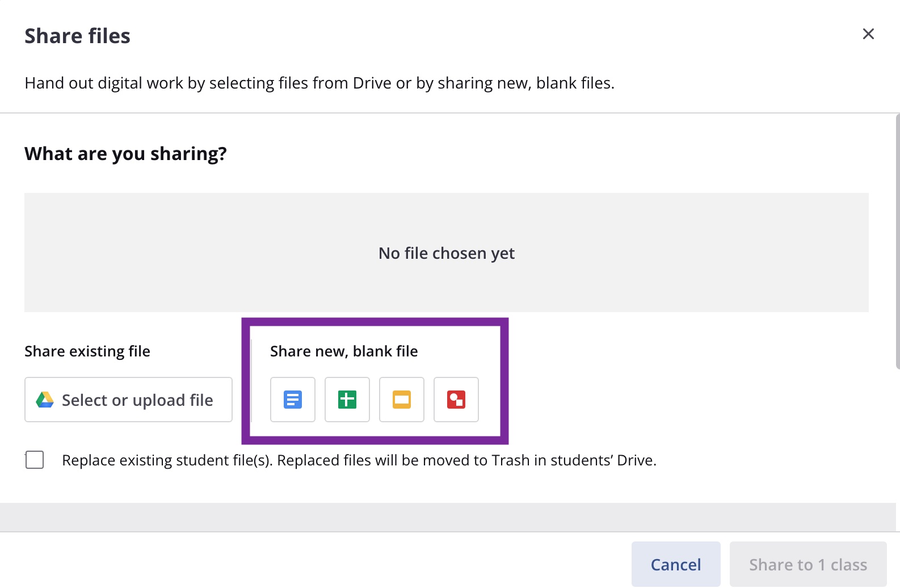The width and height of the screenshot is (900, 588).
Task: Click the 'No file chosen yet' text
Action: [447, 253]
